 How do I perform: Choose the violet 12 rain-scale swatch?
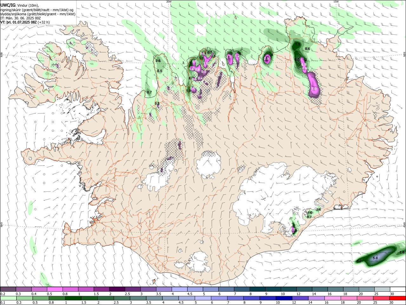pyautogui.click(x=300, y=298)
